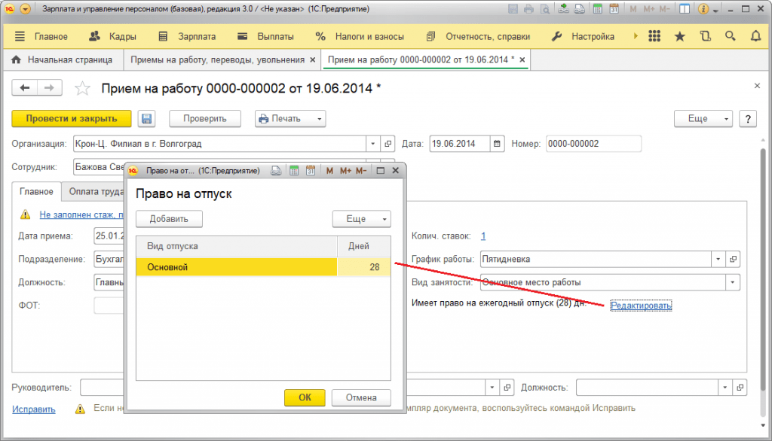This screenshot has width=772, height=441.
Task: Expand the Организация dropdown arrow
Action: (x=372, y=144)
